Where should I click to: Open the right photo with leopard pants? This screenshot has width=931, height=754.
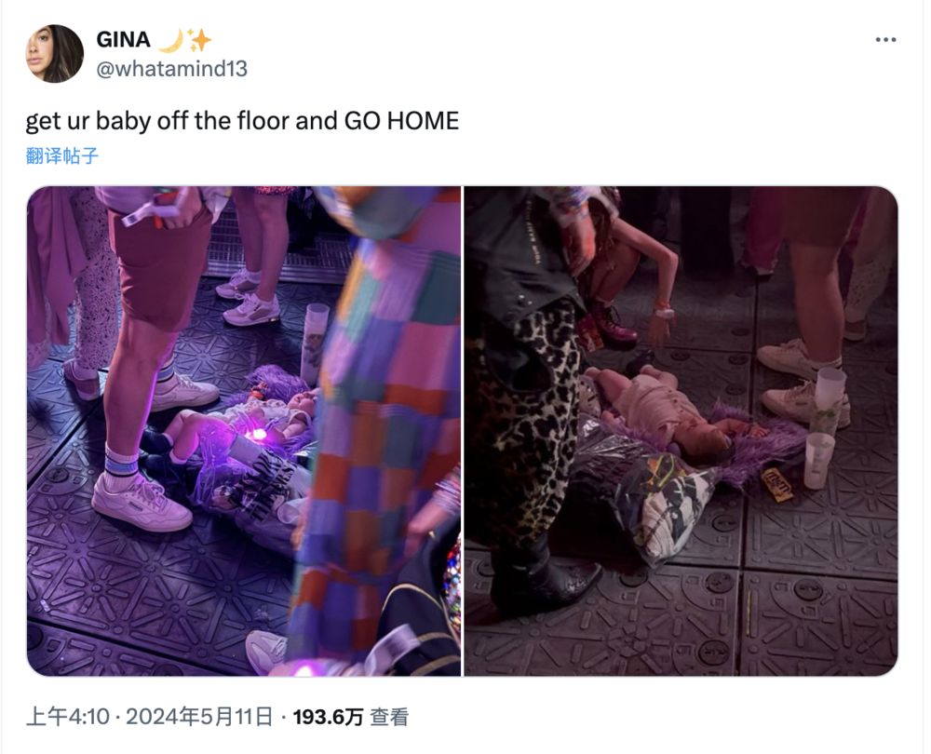(681, 431)
